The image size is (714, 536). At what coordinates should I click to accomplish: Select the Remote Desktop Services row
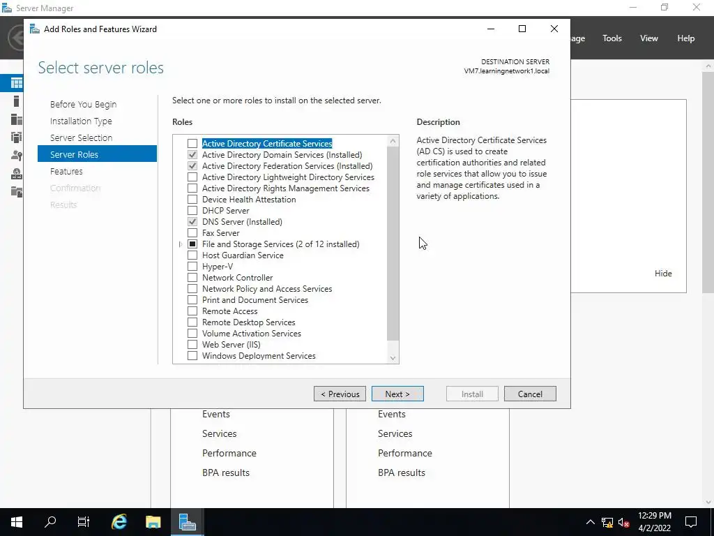(x=249, y=322)
